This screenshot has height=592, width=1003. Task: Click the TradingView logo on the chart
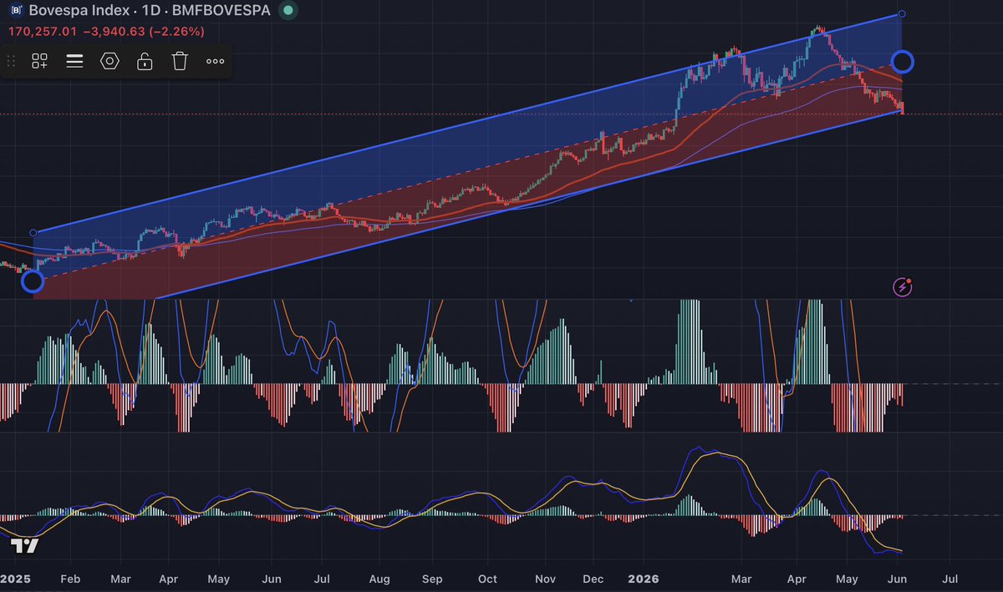pyautogui.click(x=25, y=547)
